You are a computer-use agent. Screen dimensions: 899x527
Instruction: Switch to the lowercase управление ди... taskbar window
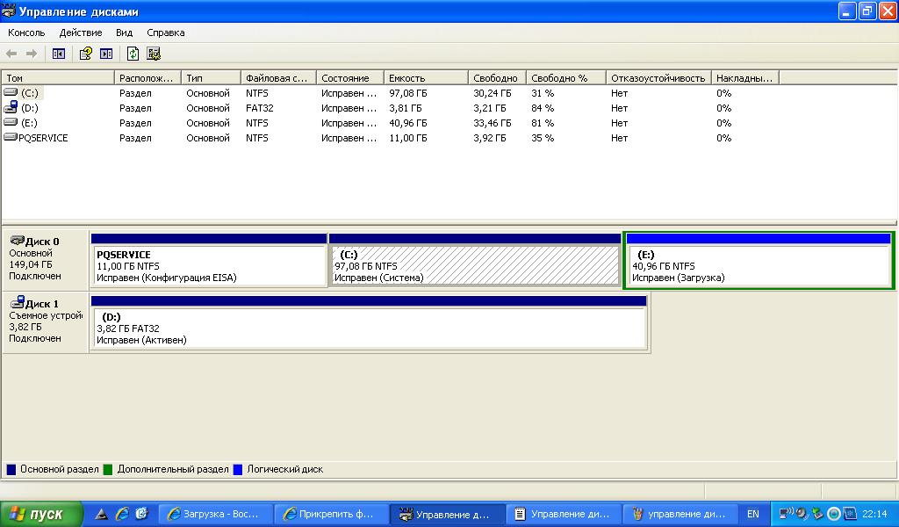point(680,514)
